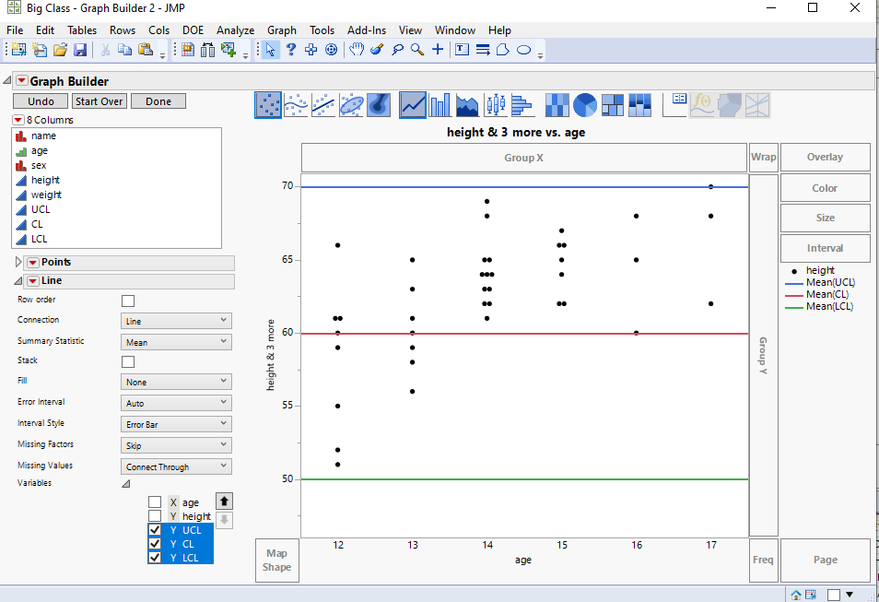Select the Mosaic element icon
Image resolution: width=879 pixels, height=602 pixels.
coord(639,105)
